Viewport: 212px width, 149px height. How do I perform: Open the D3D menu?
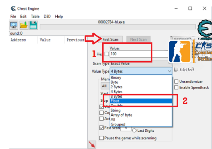pyautogui.click(x=47, y=16)
